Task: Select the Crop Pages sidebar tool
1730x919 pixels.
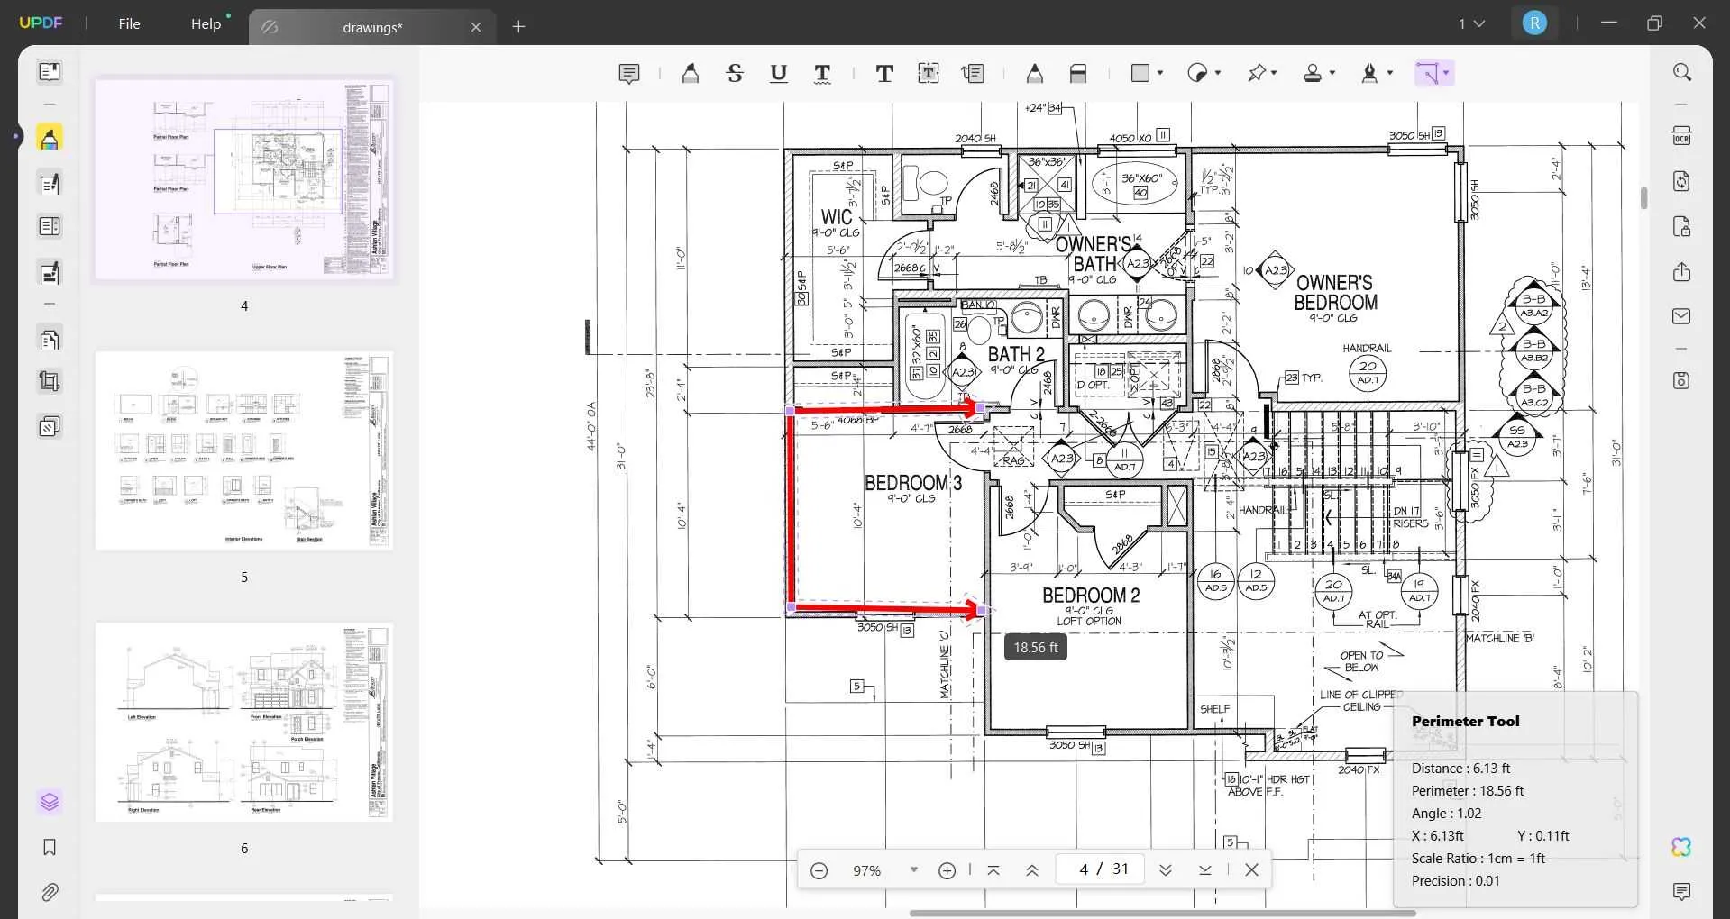Action: click(50, 381)
